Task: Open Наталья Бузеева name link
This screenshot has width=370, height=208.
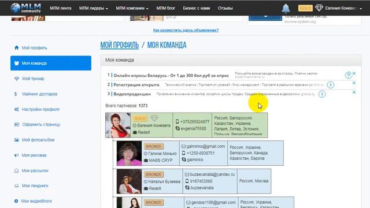Action: pos(164,181)
